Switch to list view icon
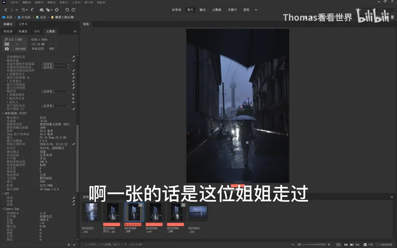This screenshot has height=248, width=397. (x=358, y=245)
